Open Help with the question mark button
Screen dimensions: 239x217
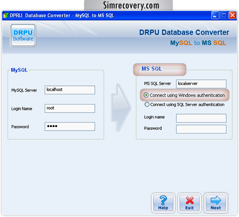163,203
